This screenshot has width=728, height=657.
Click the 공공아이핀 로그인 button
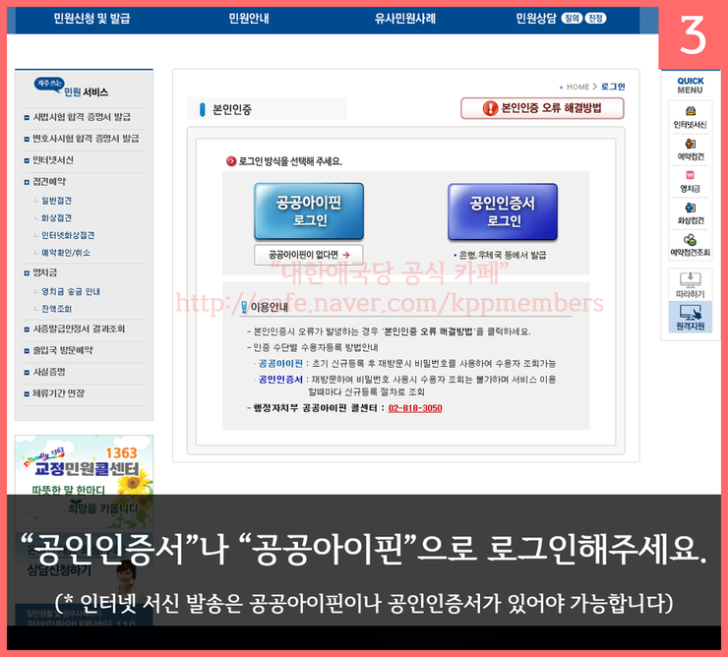click(x=309, y=211)
